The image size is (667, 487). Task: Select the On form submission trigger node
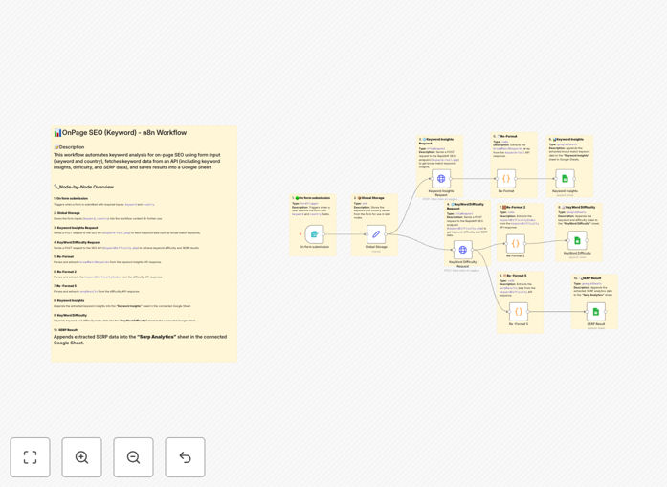click(x=314, y=234)
